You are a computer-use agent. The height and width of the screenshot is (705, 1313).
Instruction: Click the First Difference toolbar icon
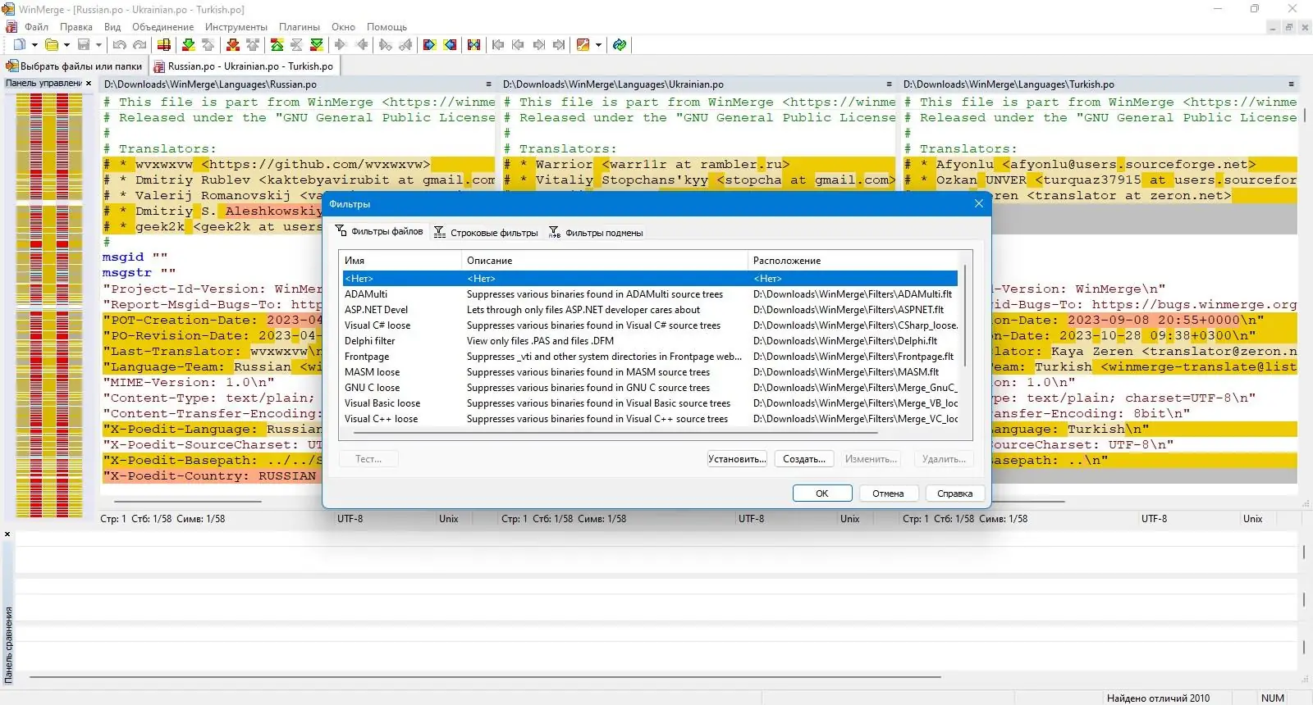click(277, 45)
